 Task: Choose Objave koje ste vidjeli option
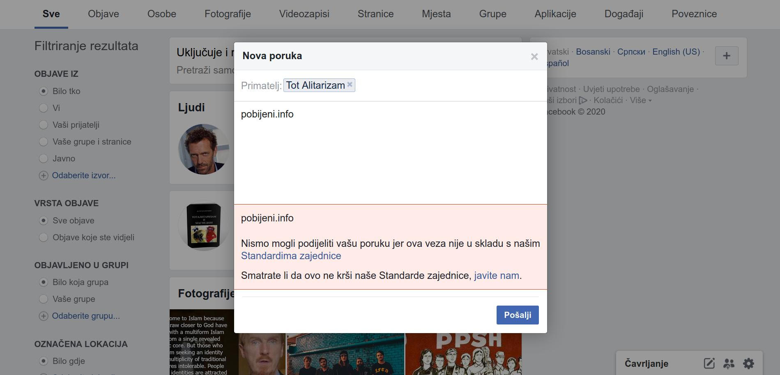[44, 237]
